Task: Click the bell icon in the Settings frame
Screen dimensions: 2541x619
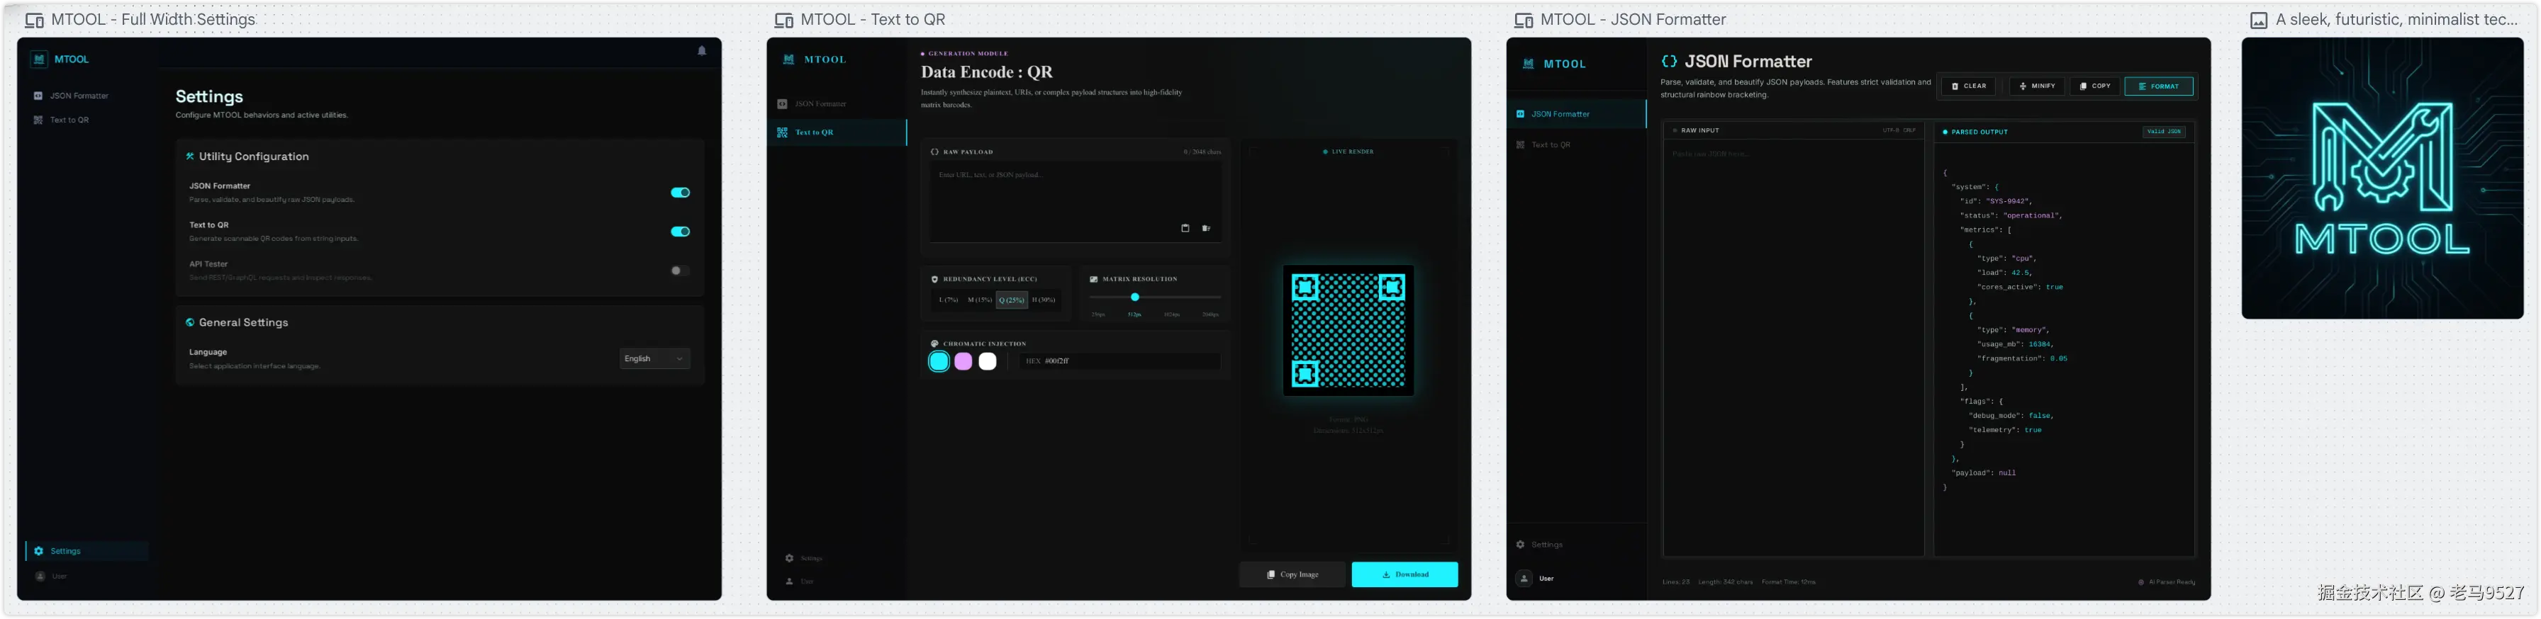Action: point(703,51)
